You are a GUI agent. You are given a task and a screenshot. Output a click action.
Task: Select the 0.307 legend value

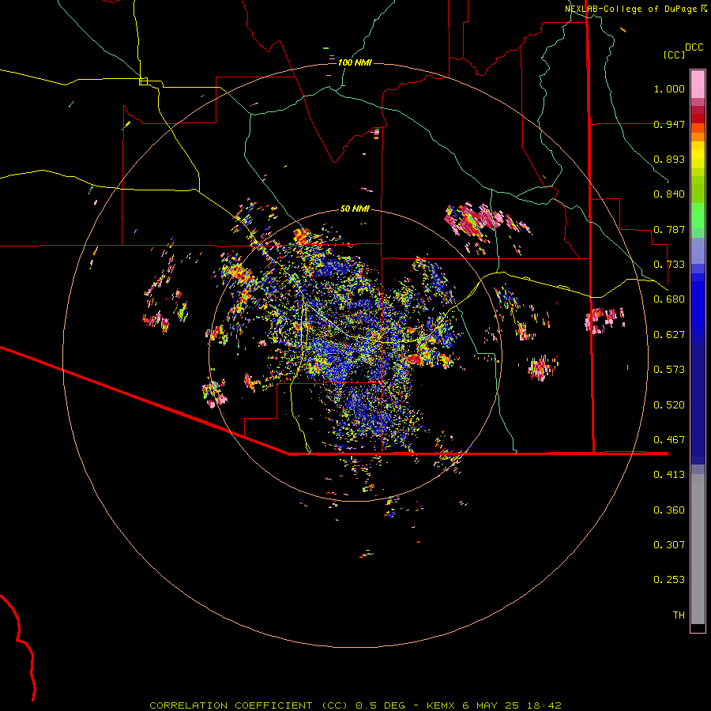pyautogui.click(x=669, y=545)
